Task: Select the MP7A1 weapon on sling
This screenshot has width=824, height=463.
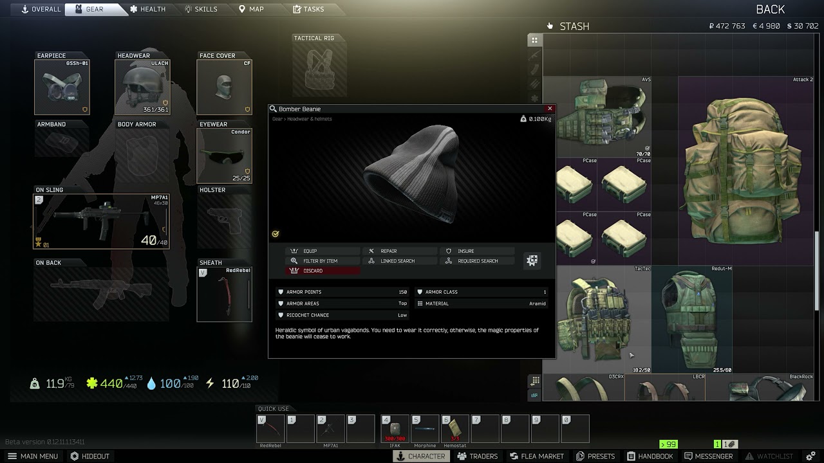Action: tap(102, 221)
